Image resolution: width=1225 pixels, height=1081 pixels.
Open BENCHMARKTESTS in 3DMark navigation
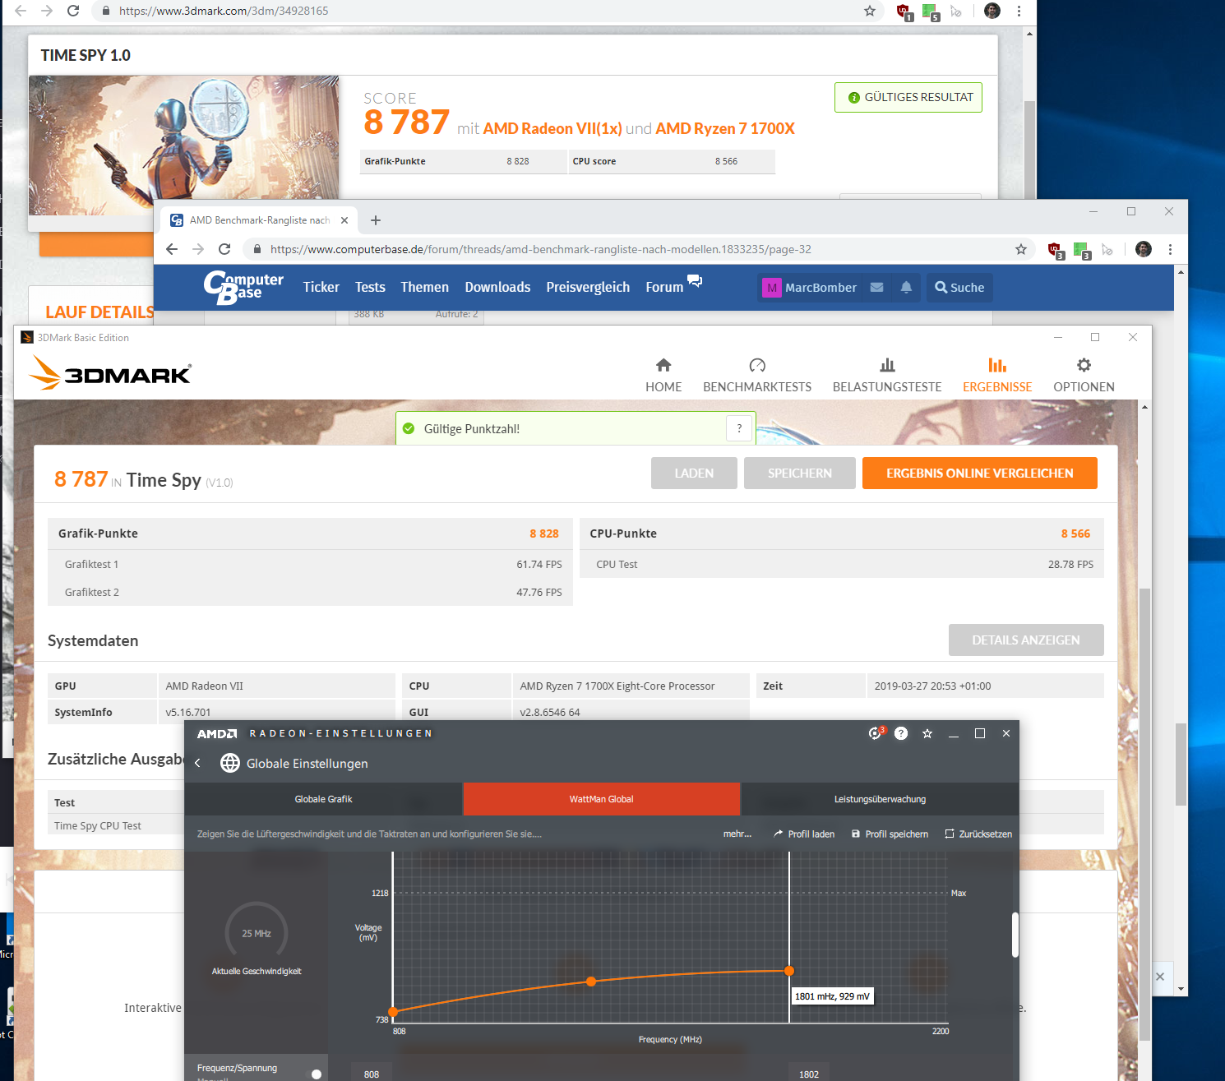click(x=757, y=376)
